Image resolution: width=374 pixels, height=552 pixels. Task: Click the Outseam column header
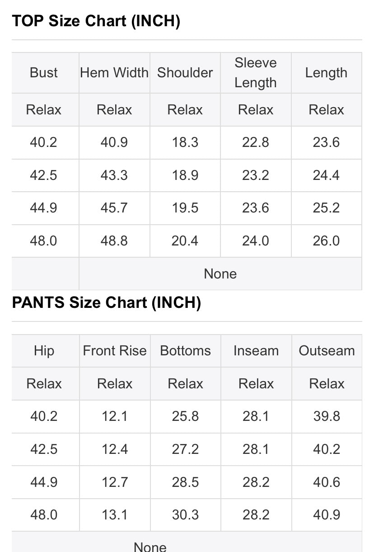pos(327,351)
